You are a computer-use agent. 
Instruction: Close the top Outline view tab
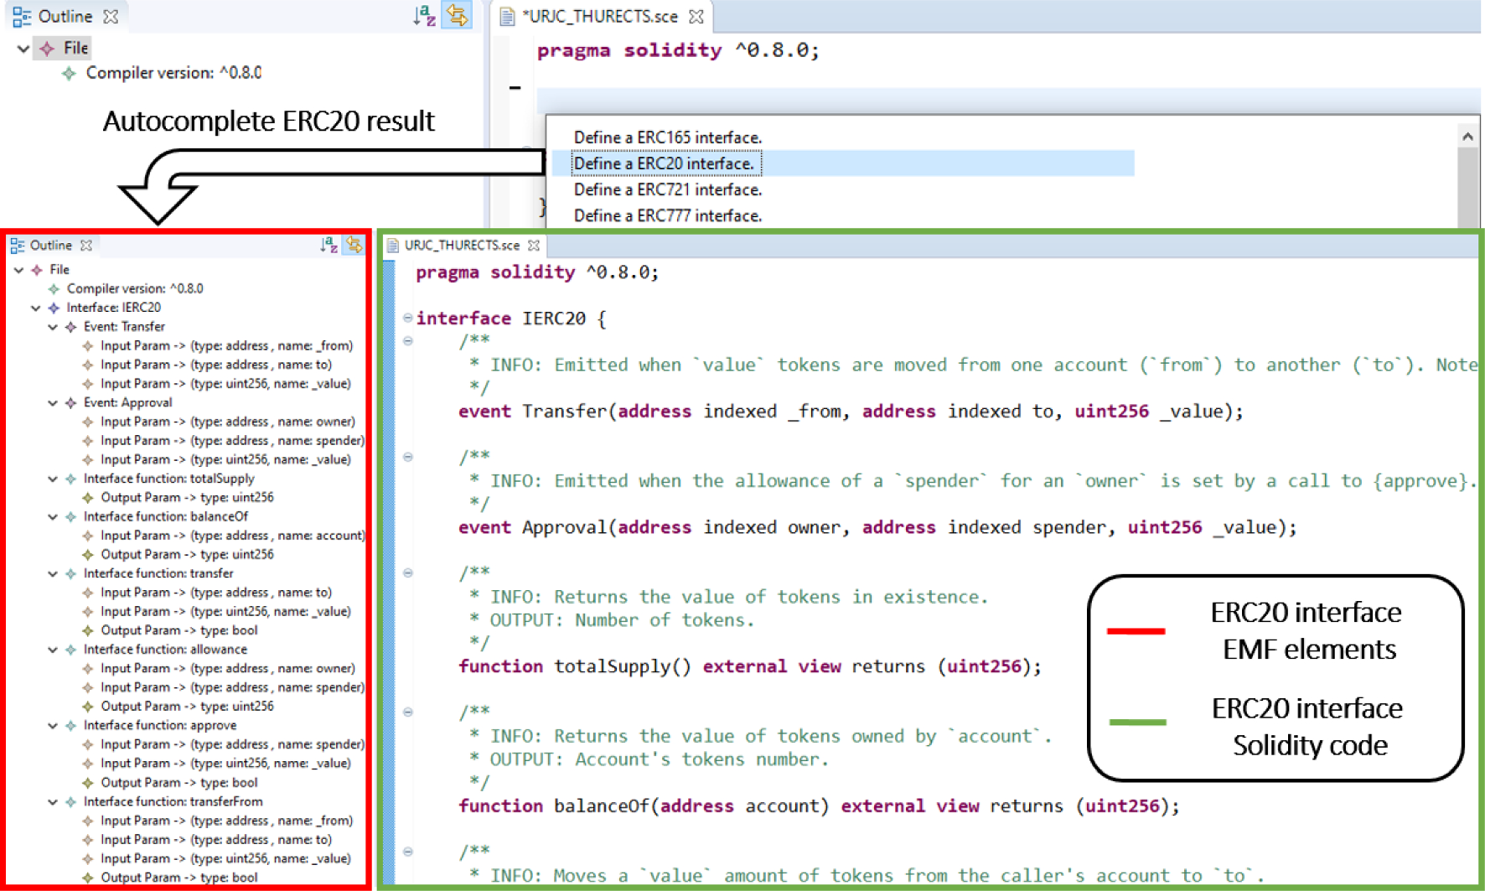(111, 16)
